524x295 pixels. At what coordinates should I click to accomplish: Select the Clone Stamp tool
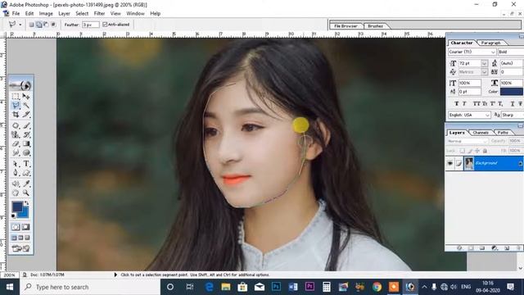click(16, 134)
